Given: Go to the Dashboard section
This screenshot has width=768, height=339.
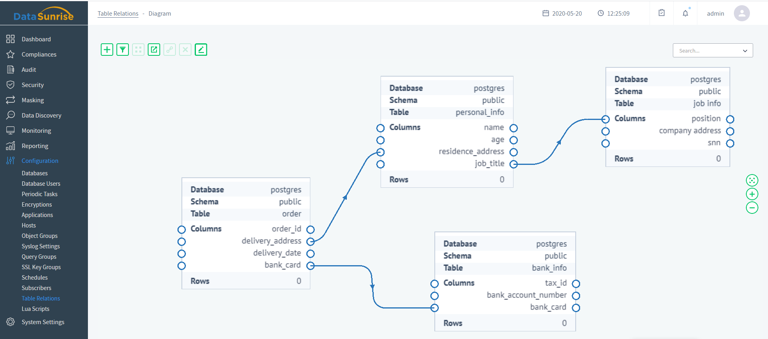Looking at the screenshot, I should (36, 39).
